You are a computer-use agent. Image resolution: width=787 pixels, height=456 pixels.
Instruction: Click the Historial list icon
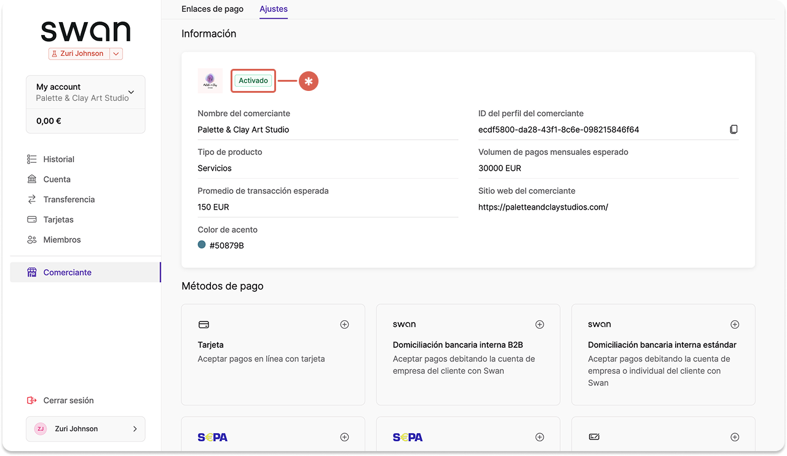click(32, 159)
